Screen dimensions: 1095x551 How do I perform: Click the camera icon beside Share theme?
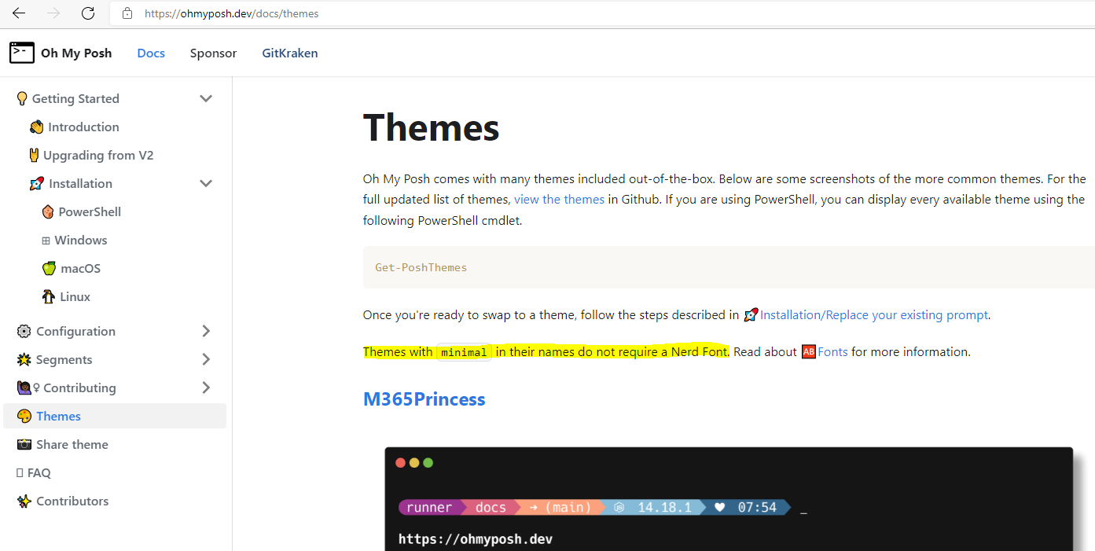point(24,444)
